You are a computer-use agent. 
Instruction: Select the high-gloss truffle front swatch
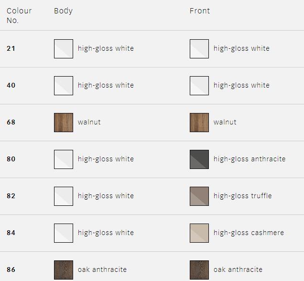199,196
